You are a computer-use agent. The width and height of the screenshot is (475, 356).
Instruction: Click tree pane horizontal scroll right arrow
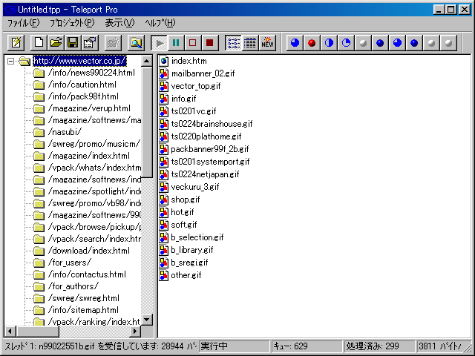(x=135, y=332)
